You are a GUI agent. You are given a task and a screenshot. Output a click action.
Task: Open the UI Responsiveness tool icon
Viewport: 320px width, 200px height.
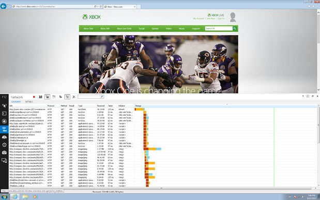click(x=4, y=137)
